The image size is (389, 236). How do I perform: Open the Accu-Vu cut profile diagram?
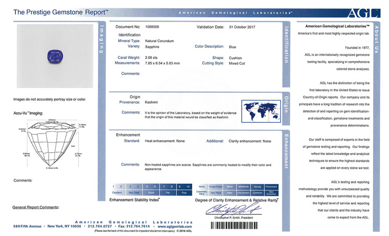coord(52,144)
